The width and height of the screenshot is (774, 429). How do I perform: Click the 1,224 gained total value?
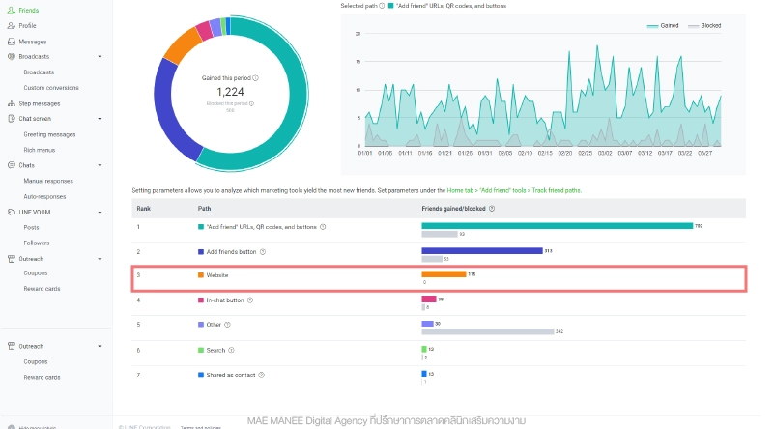(x=231, y=92)
